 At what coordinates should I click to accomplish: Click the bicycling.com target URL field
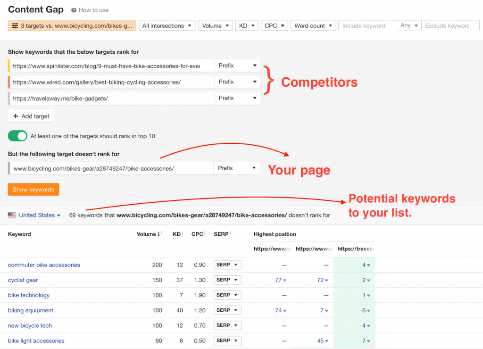[111, 168]
